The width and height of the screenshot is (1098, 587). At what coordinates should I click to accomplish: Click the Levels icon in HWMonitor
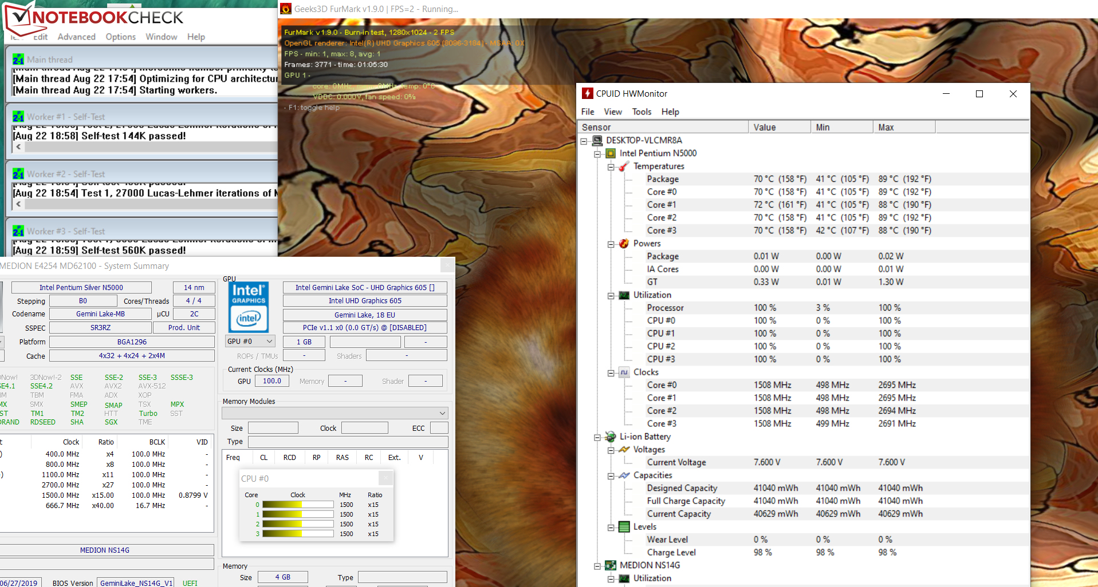(x=624, y=527)
